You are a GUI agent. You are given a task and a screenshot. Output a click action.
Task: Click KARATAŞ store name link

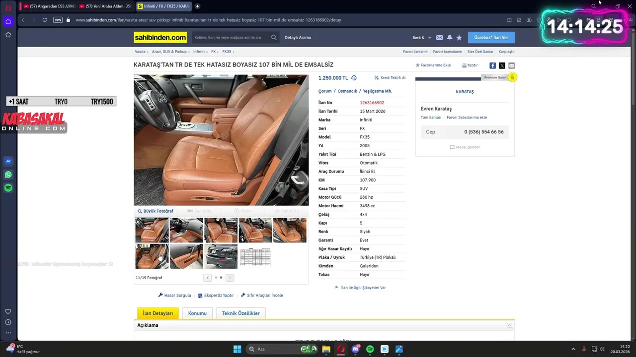click(x=465, y=92)
